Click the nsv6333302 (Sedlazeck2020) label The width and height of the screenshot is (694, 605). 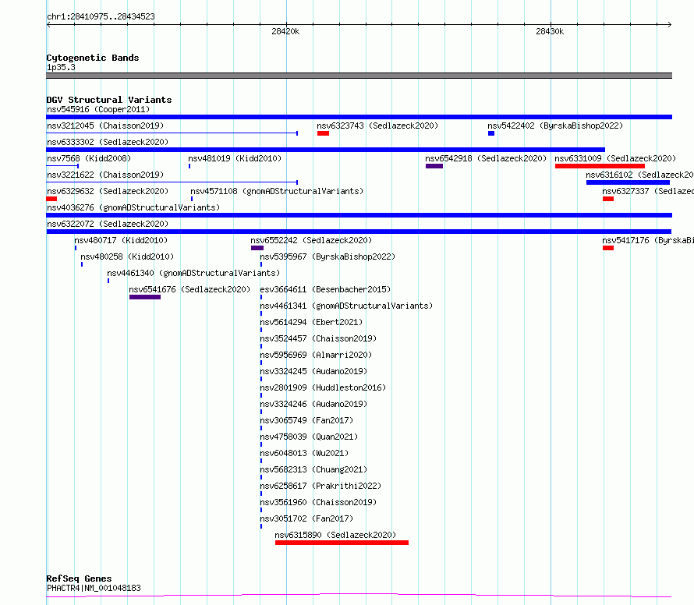pos(108,142)
